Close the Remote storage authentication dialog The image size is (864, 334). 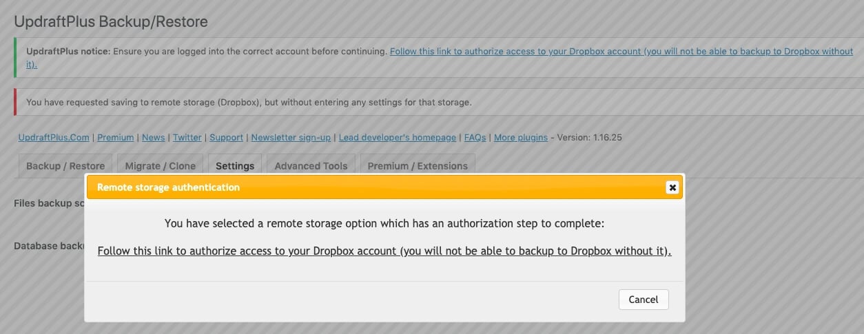pos(672,187)
